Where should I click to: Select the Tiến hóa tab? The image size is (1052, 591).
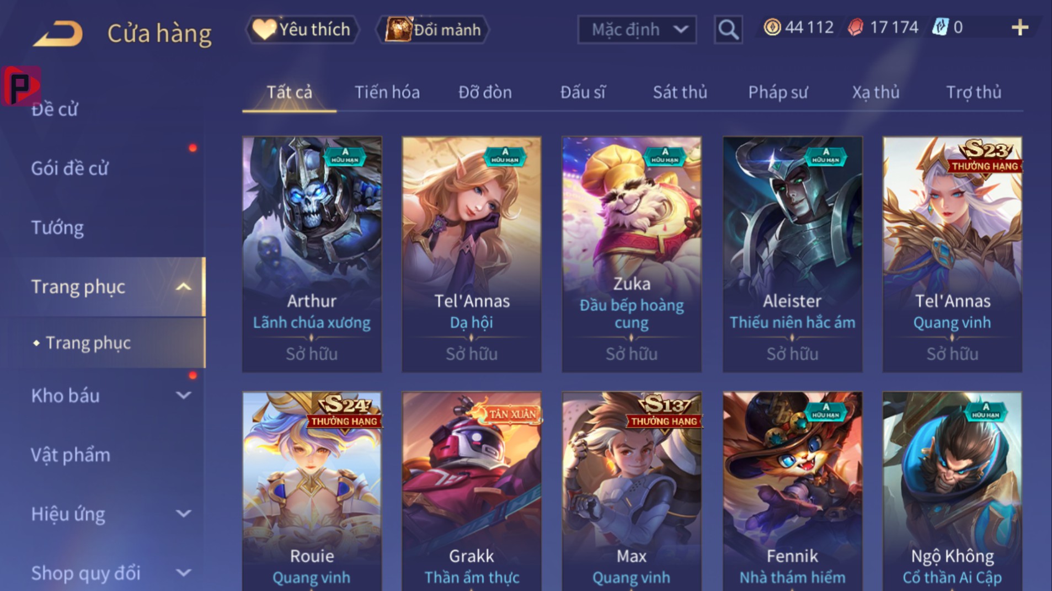(x=387, y=92)
